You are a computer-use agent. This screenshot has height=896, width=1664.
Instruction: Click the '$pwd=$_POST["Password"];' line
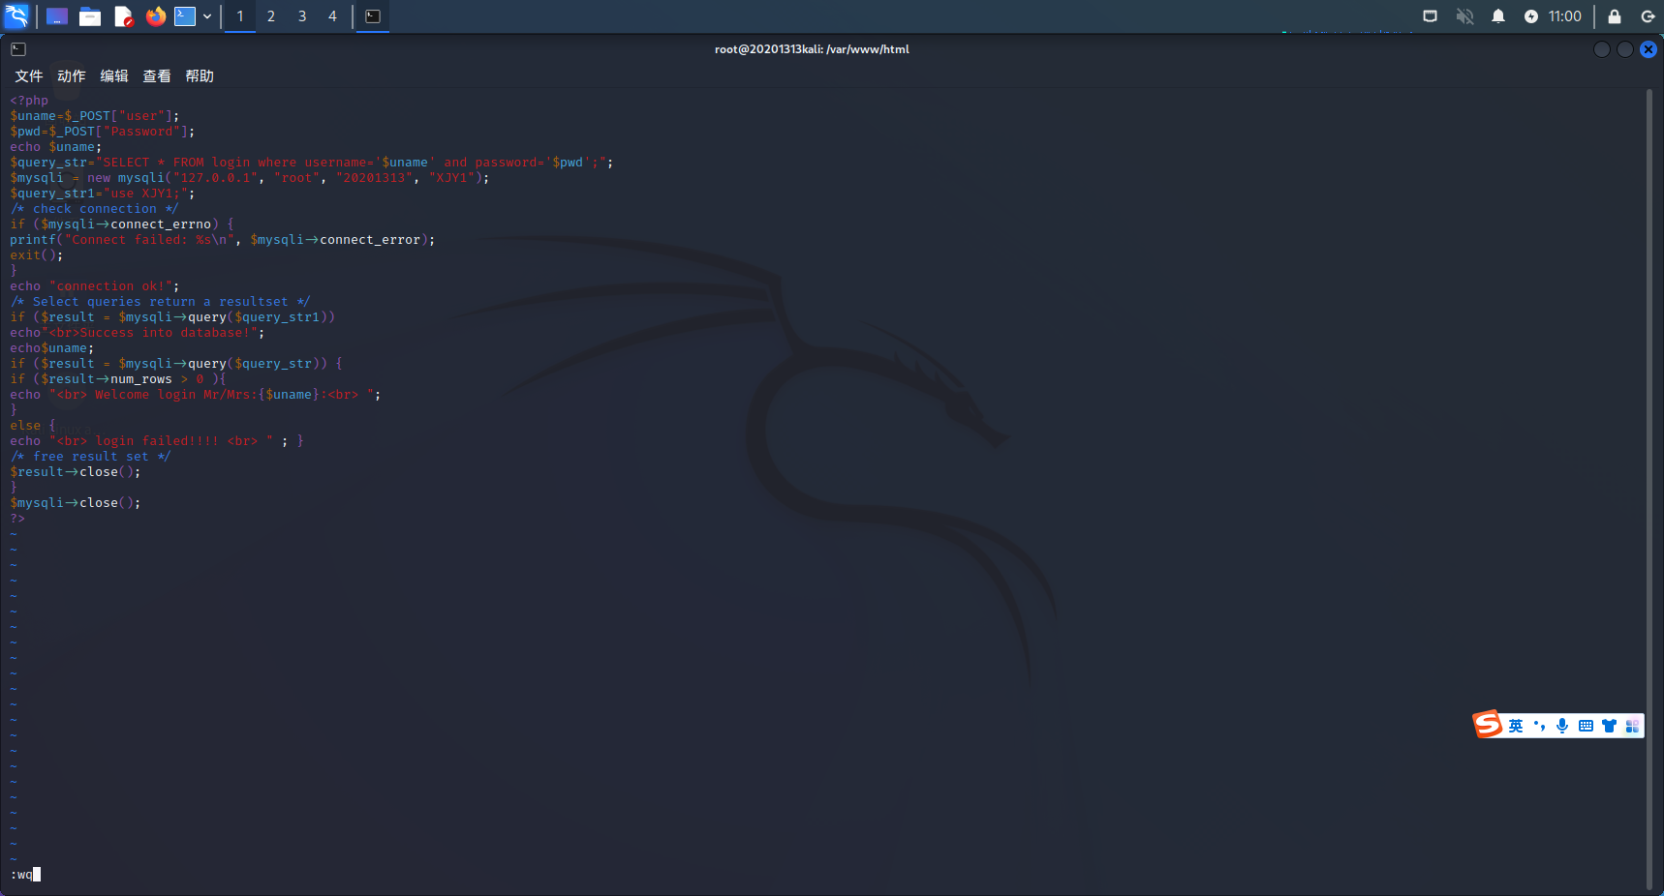click(103, 132)
